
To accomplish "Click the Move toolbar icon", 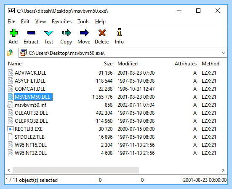I will click(84, 33).
